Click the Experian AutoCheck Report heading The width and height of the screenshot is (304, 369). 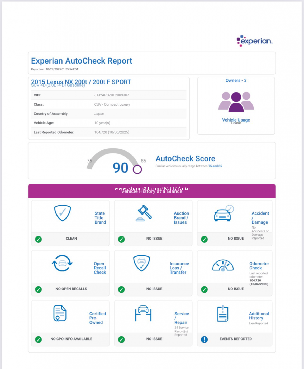[x=82, y=61]
